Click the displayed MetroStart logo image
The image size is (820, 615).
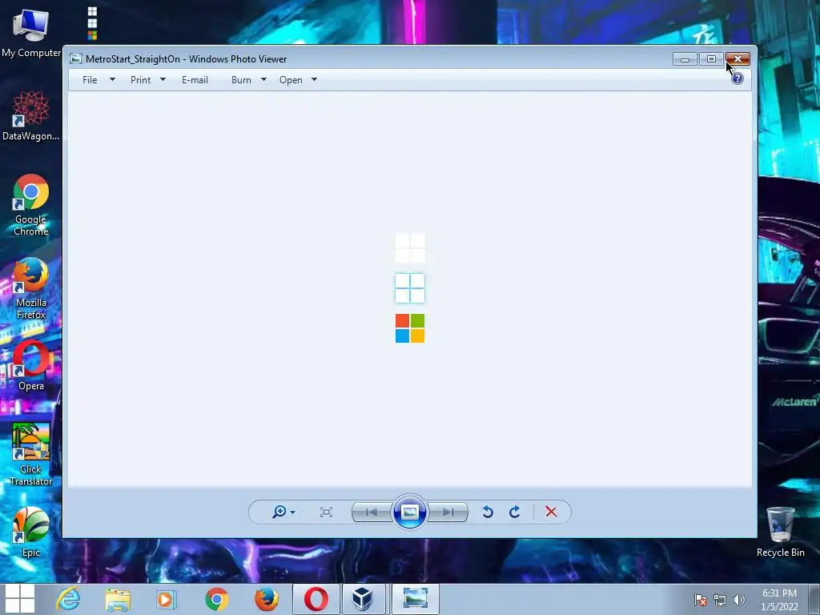tap(410, 288)
